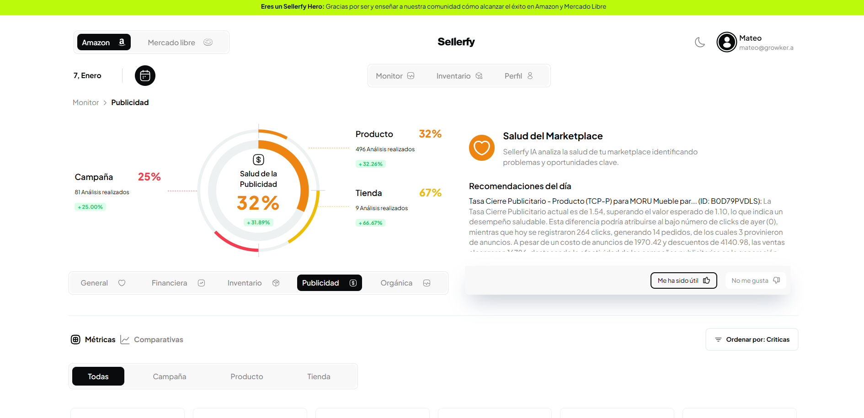This screenshot has width=864, height=418.
Task: Open the Perfil navigation tab
Action: (x=518, y=76)
